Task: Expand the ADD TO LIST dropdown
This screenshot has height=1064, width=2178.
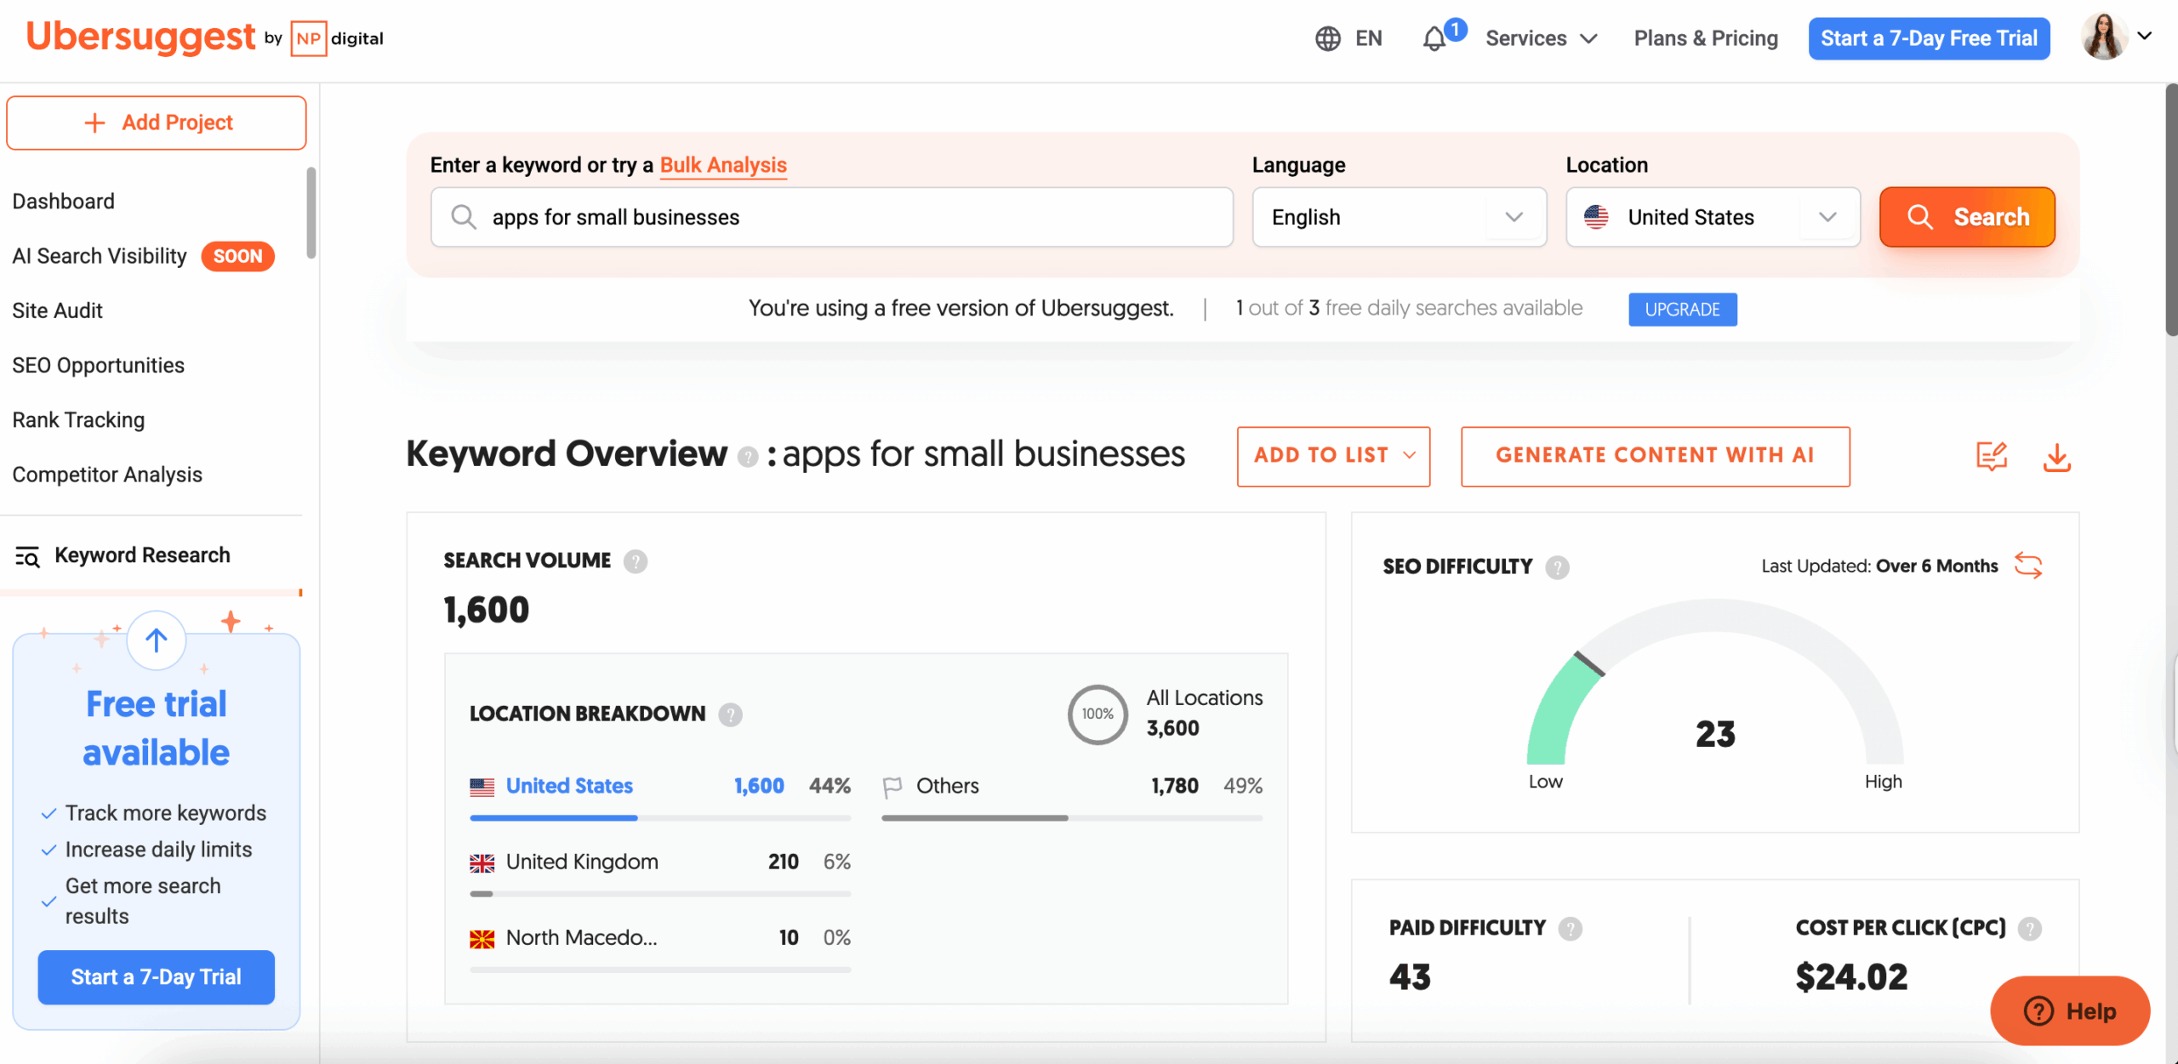Action: coord(1333,456)
